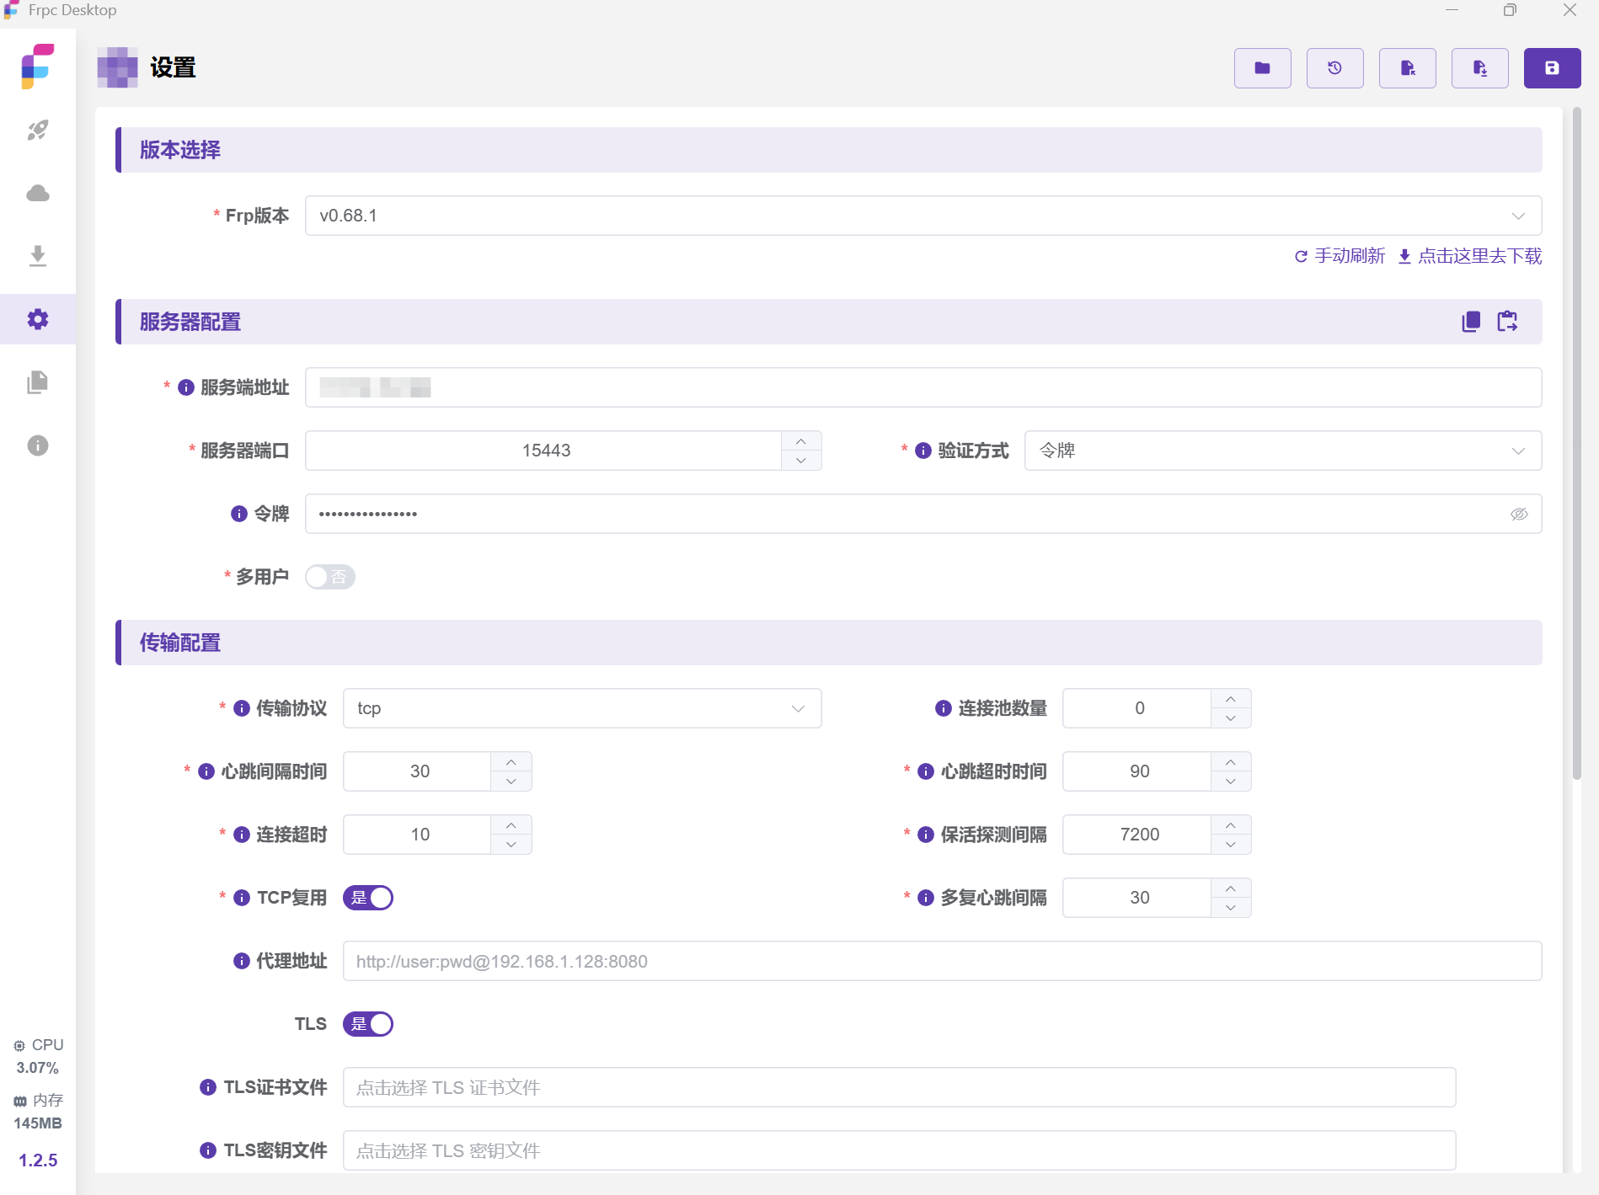The width and height of the screenshot is (1599, 1195).
Task: Click info icon beside 连接池数量
Action: point(944,708)
